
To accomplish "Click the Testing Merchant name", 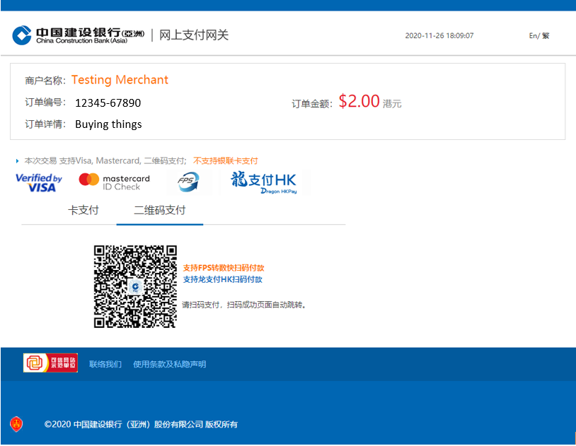I will pos(120,80).
